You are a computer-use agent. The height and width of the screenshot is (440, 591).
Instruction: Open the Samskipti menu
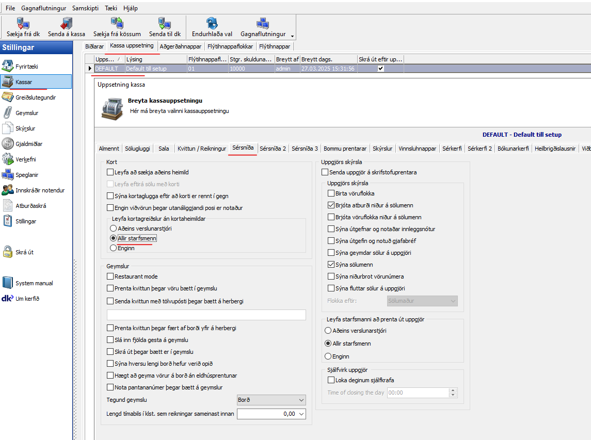point(86,8)
